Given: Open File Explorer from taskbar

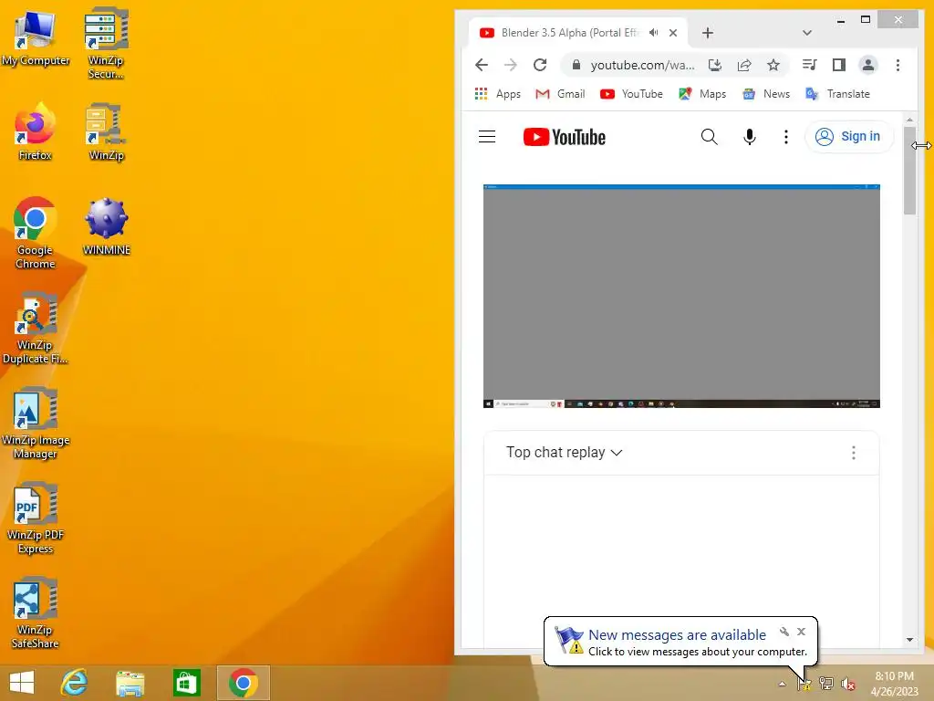Looking at the screenshot, I should click(x=130, y=683).
